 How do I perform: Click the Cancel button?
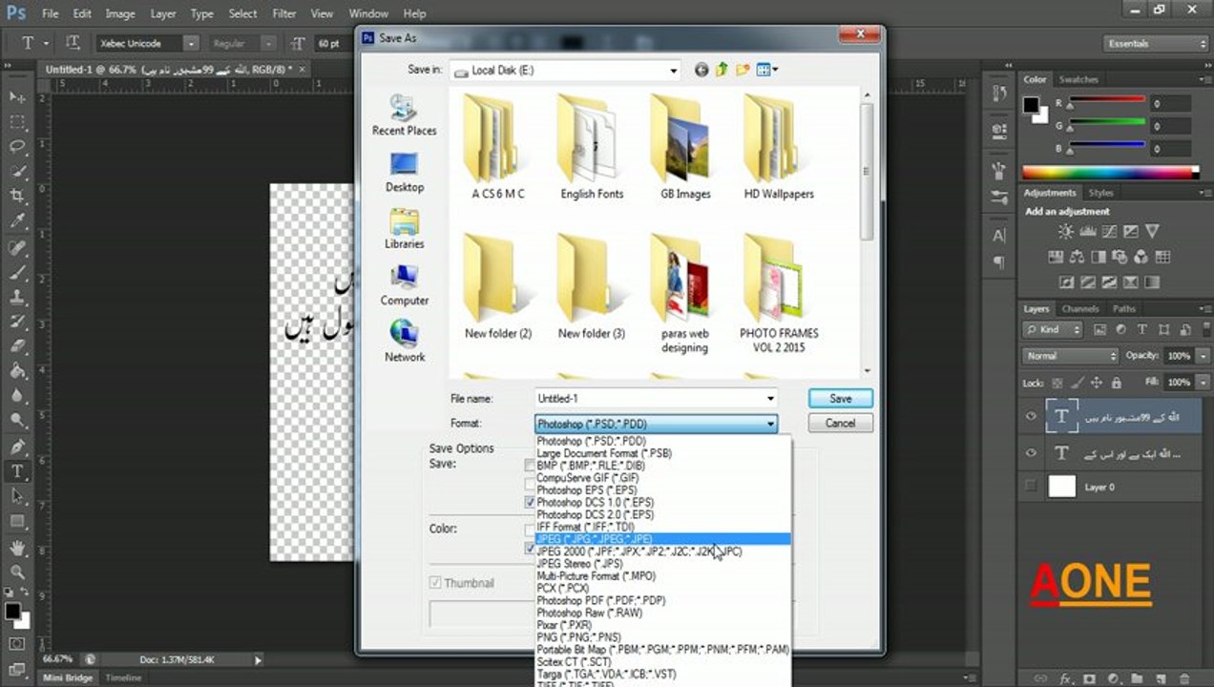[x=841, y=424]
